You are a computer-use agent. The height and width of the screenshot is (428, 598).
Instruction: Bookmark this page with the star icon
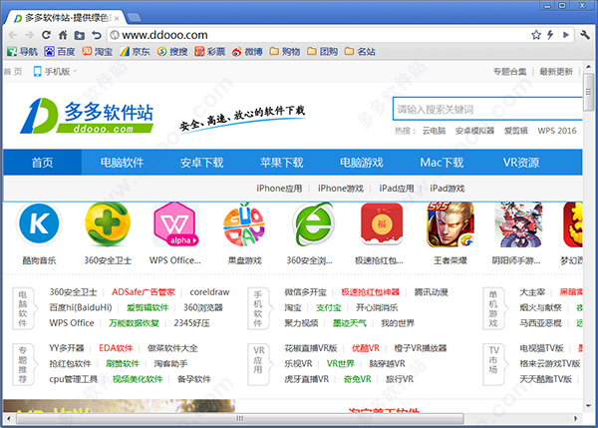(x=536, y=35)
